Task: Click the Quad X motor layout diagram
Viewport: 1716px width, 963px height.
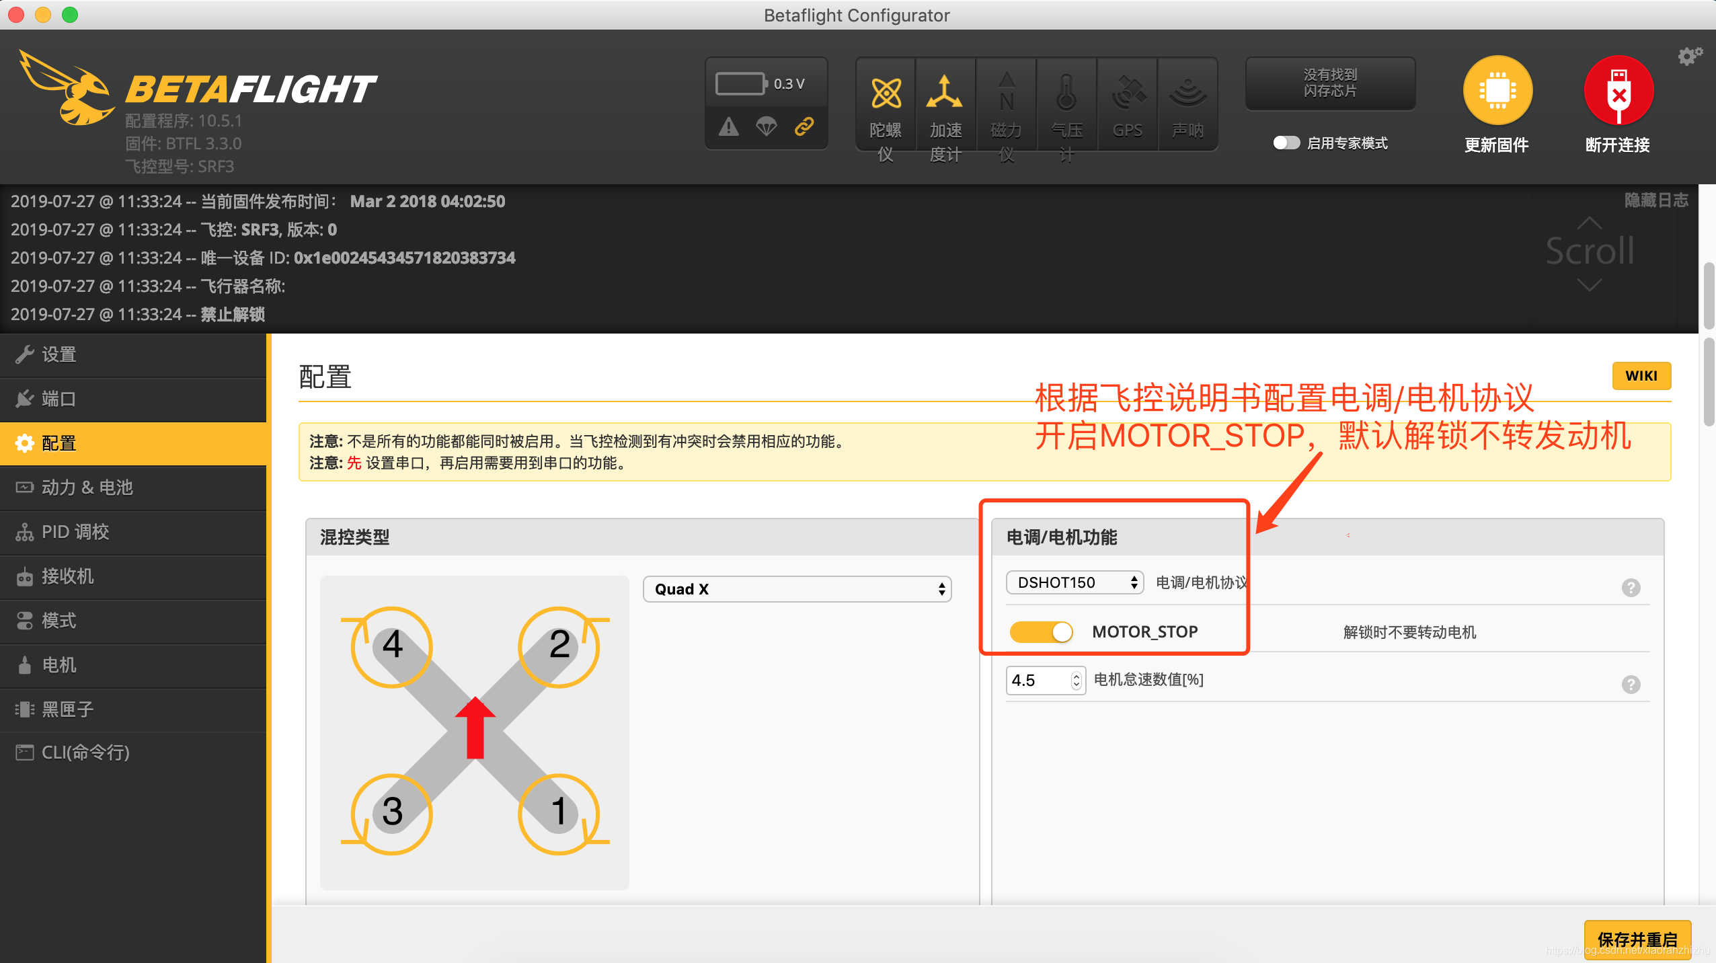Action: (475, 732)
